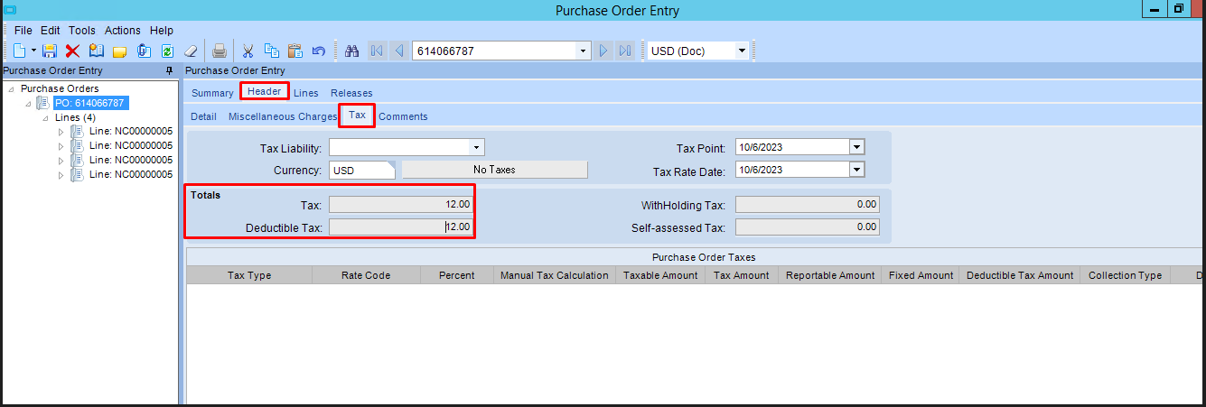Open the File menu
The width and height of the screenshot is (1206, 407).
click(23, 31)
